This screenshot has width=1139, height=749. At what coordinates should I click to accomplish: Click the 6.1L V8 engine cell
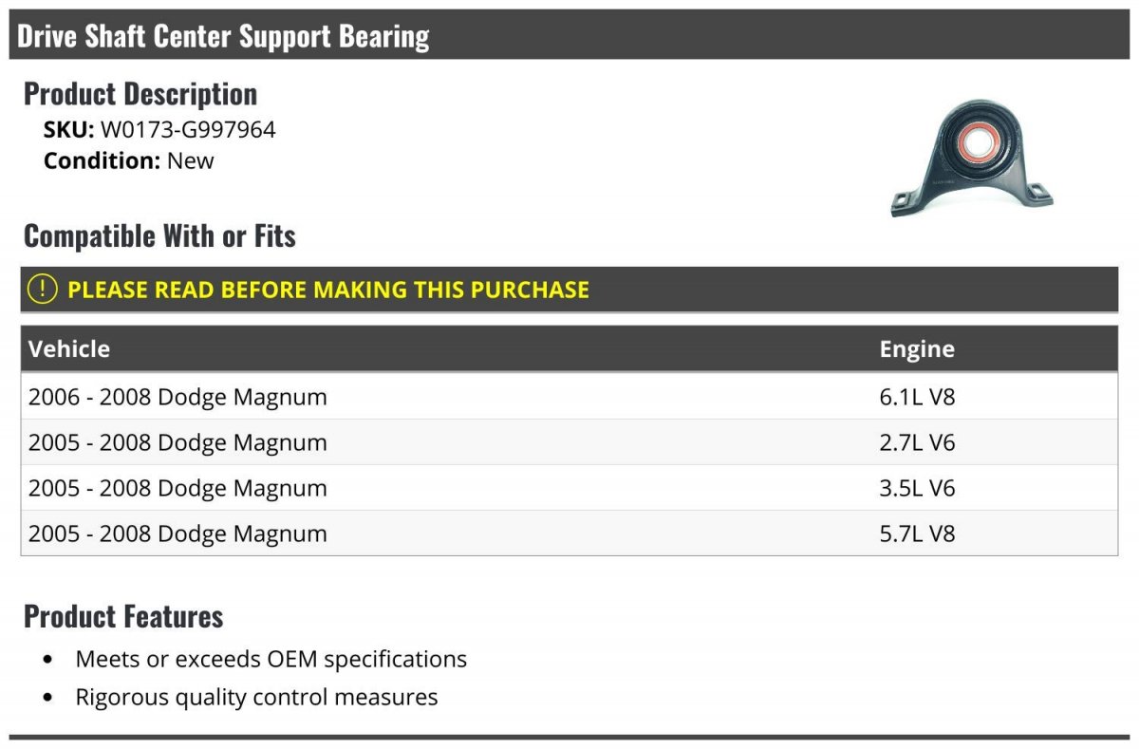[x=917, y=397]
